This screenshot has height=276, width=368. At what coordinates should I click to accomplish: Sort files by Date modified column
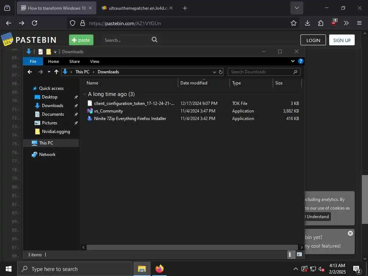[194, 83]
